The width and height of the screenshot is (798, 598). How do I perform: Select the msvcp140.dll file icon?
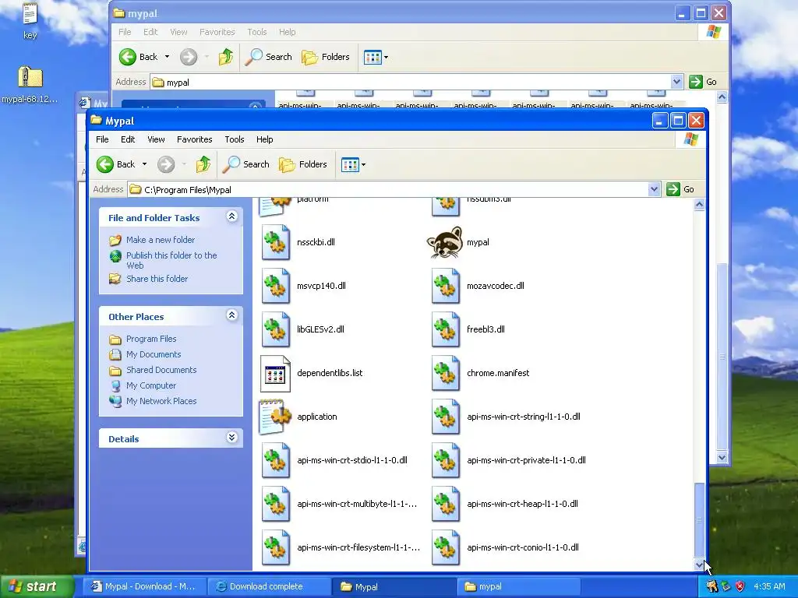[275, 286]
